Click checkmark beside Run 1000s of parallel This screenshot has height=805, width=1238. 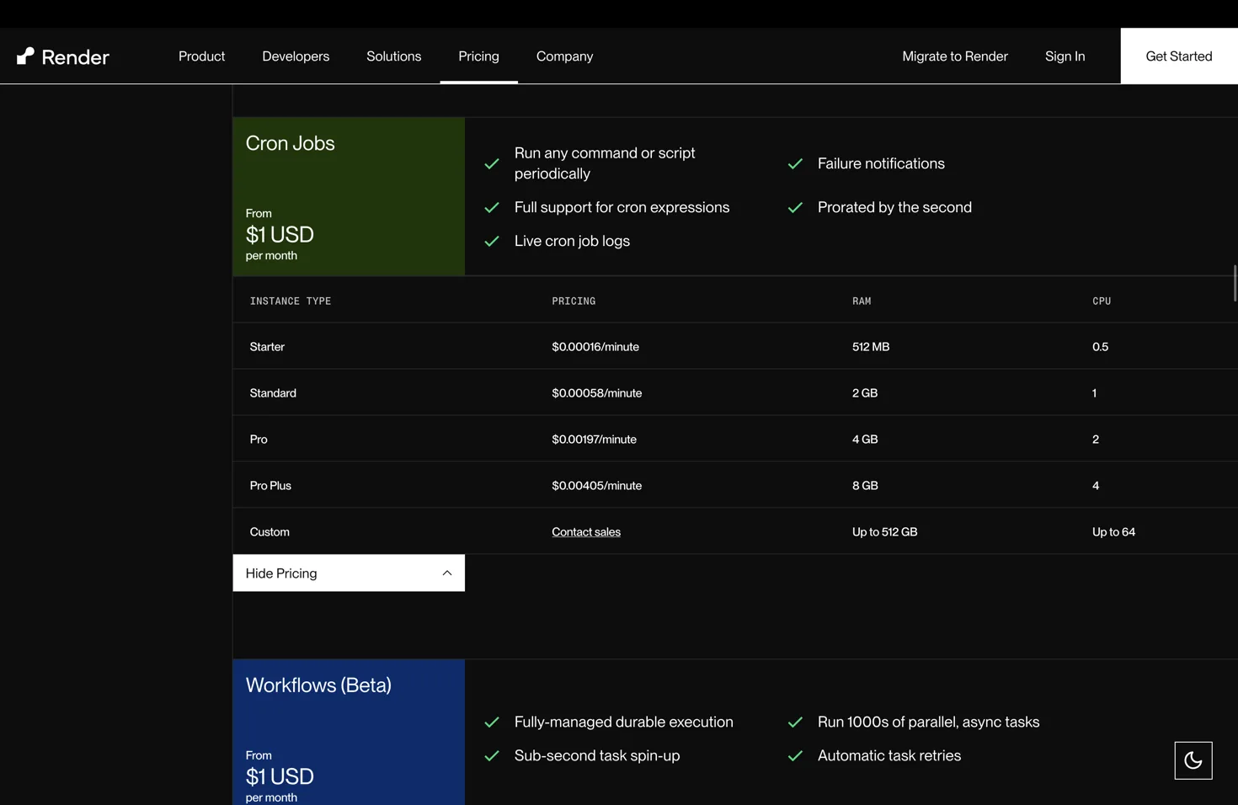(795, 722)
